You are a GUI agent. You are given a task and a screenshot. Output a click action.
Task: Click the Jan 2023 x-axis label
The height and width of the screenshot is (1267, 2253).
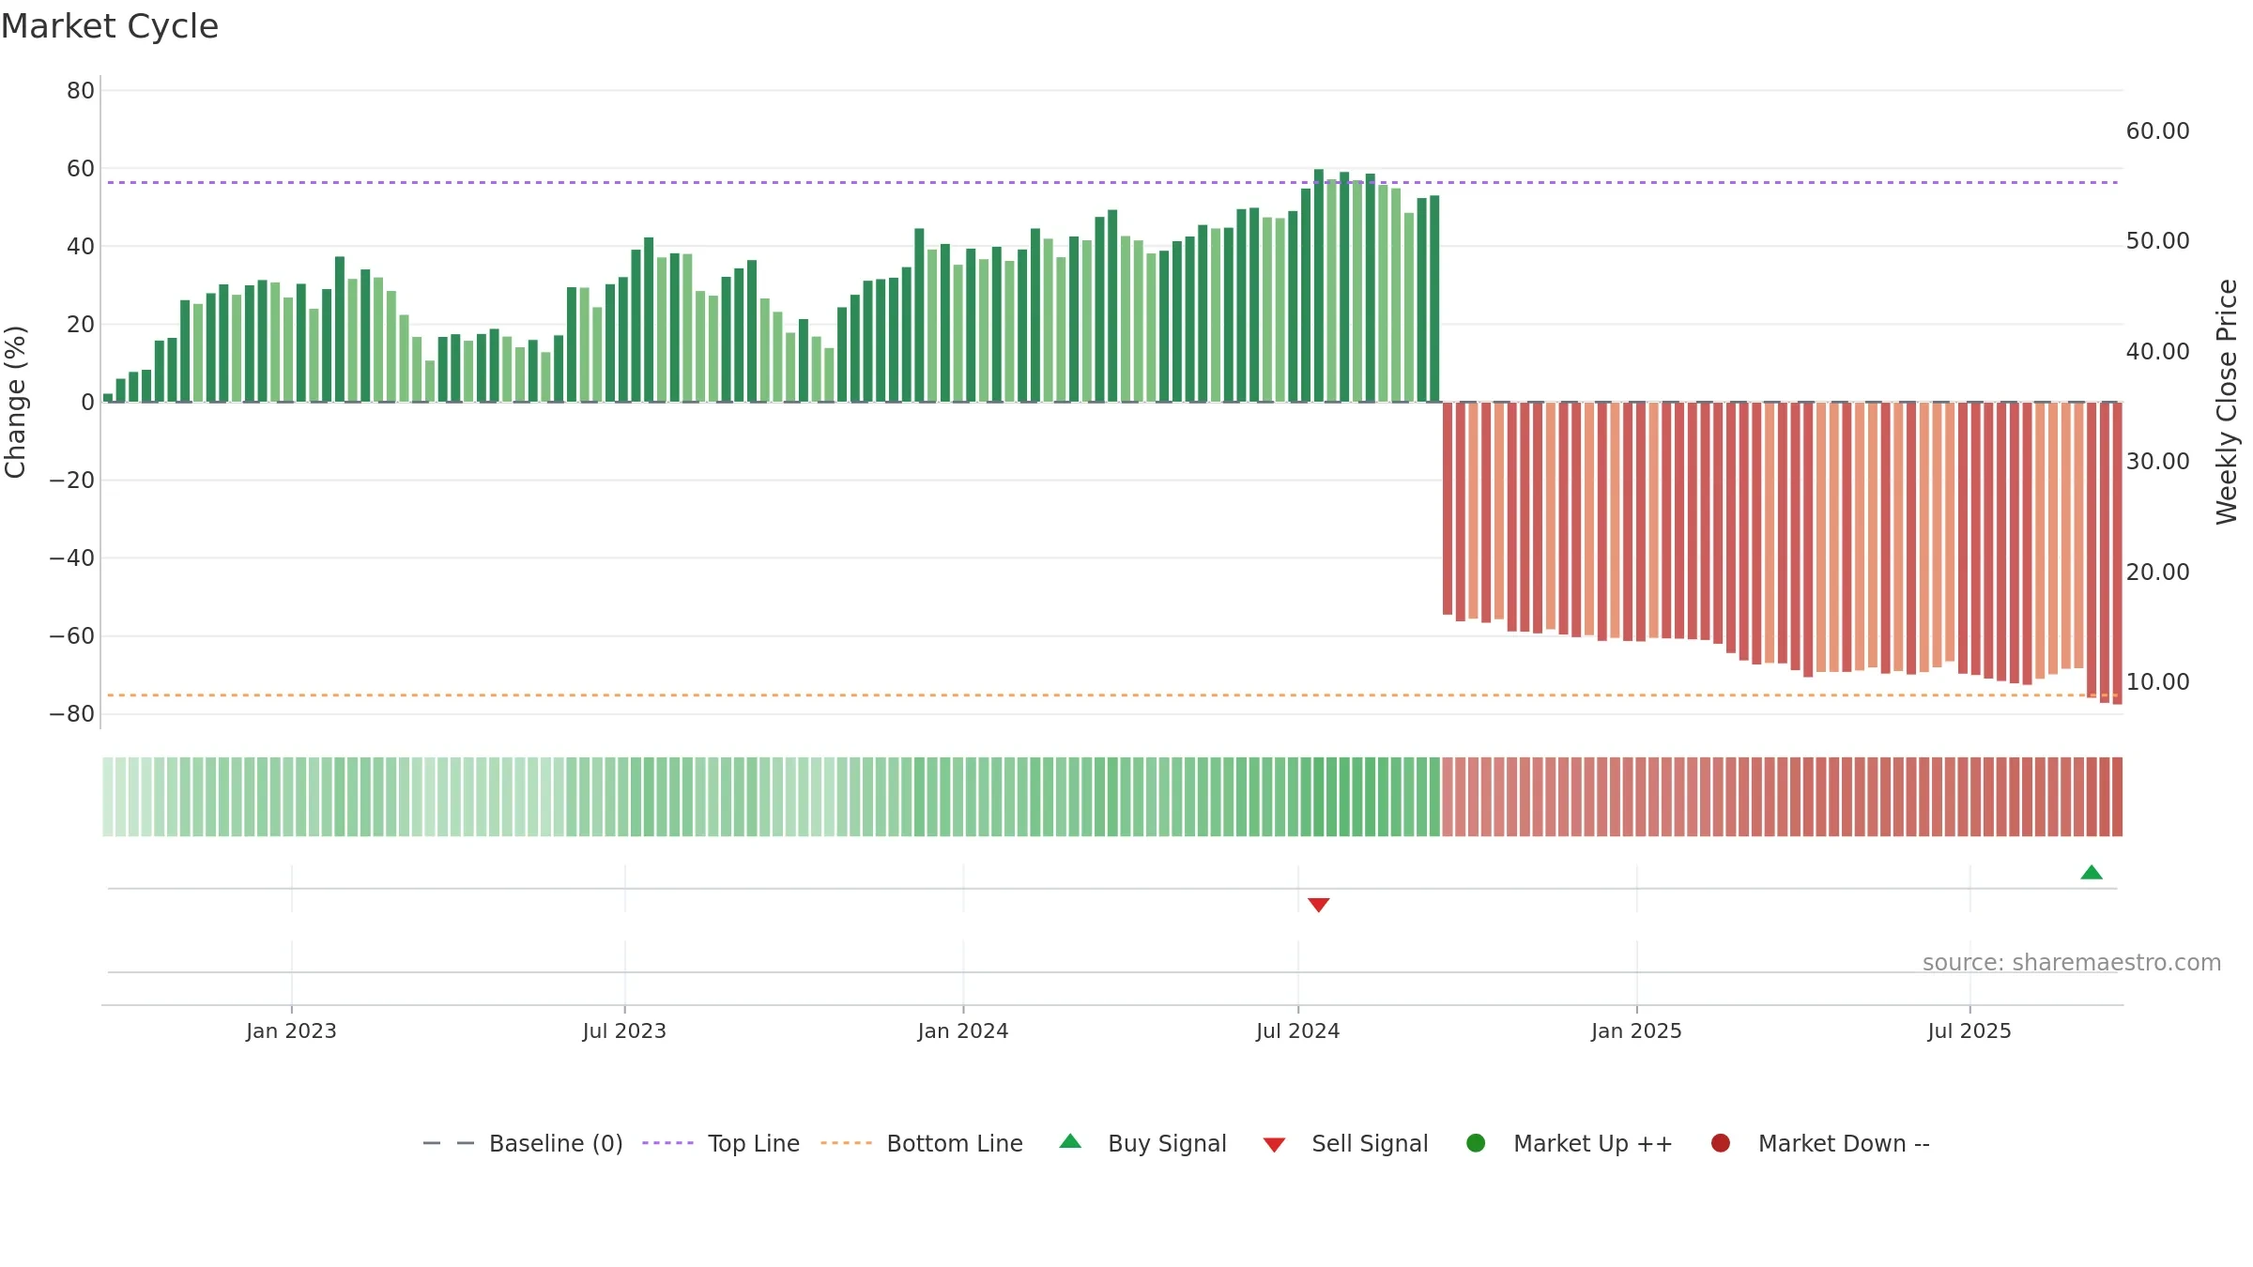click(x=291, y=1030)
